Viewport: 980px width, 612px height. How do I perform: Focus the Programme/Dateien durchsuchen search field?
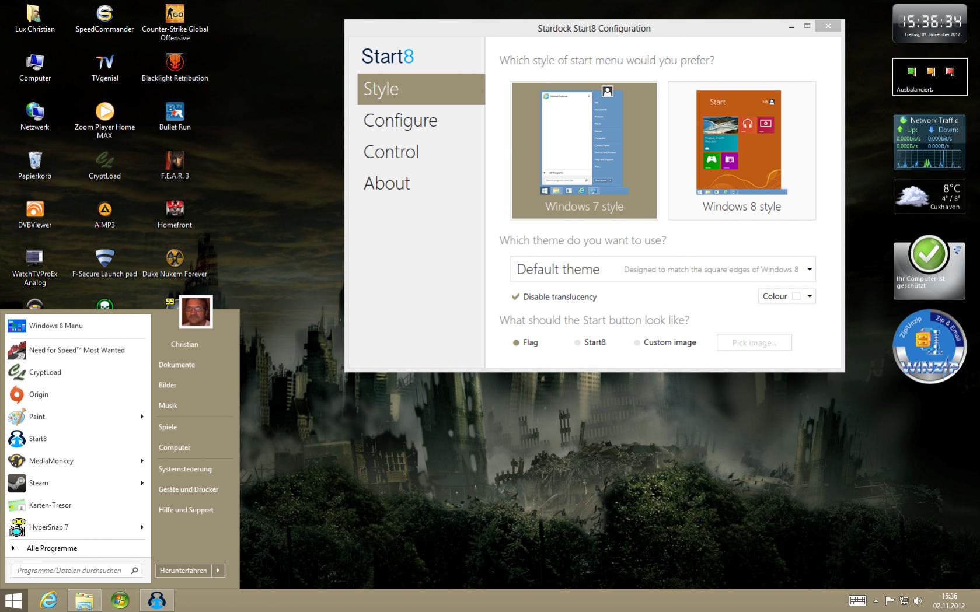coord(76,571)
